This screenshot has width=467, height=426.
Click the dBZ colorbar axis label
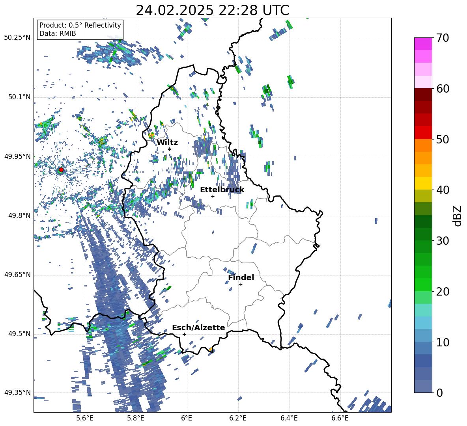coord(458,216)
